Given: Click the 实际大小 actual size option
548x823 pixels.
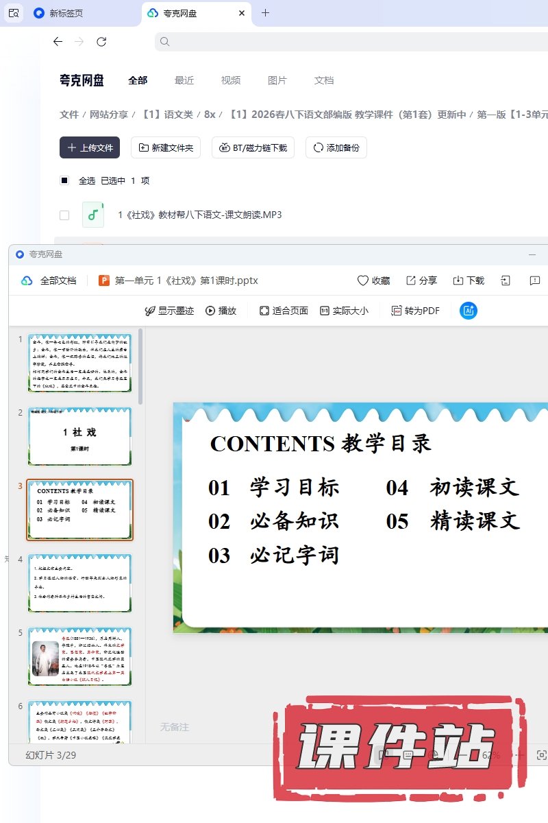Looking at the screenshot, I should click(344, 311).
